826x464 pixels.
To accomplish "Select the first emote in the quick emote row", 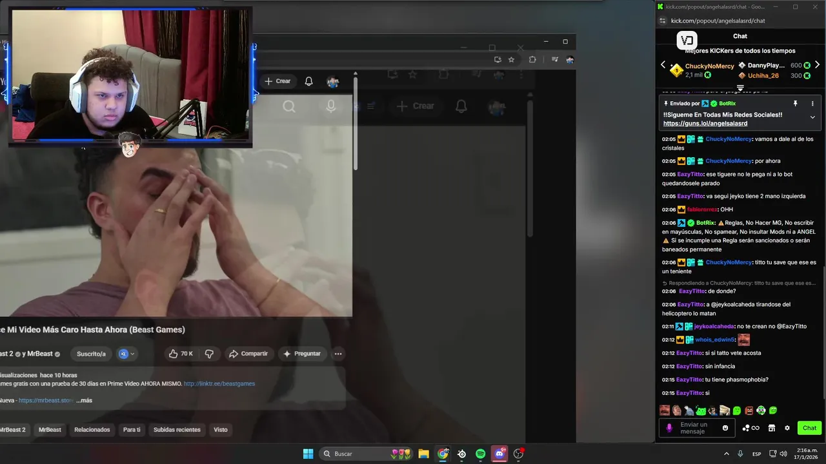I will click(x=665, y=411).
